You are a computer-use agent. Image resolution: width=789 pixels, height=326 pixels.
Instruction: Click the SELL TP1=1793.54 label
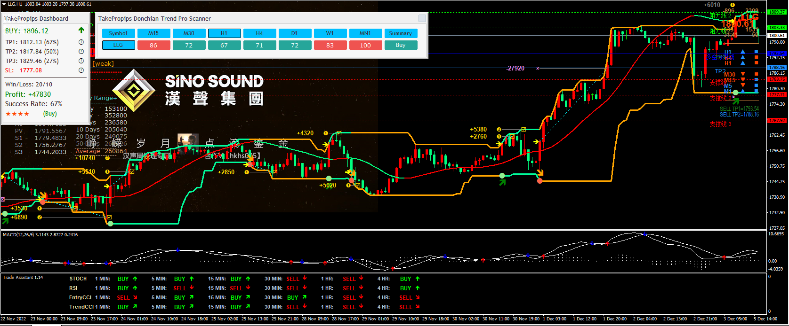click(x=739, y=109)
